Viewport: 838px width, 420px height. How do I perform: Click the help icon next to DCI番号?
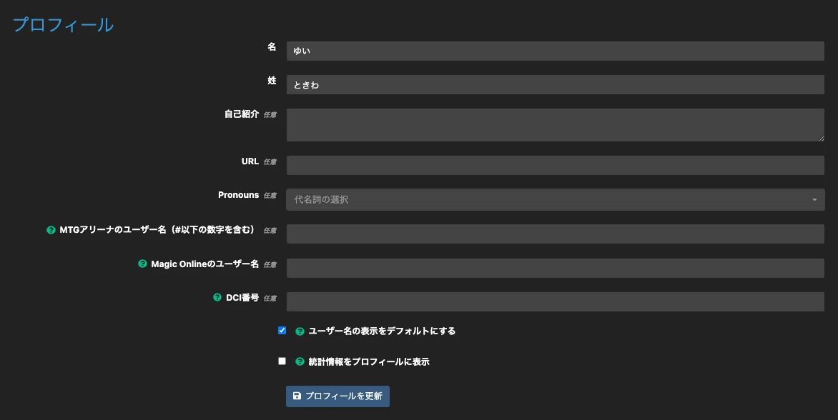coord(217,297)
